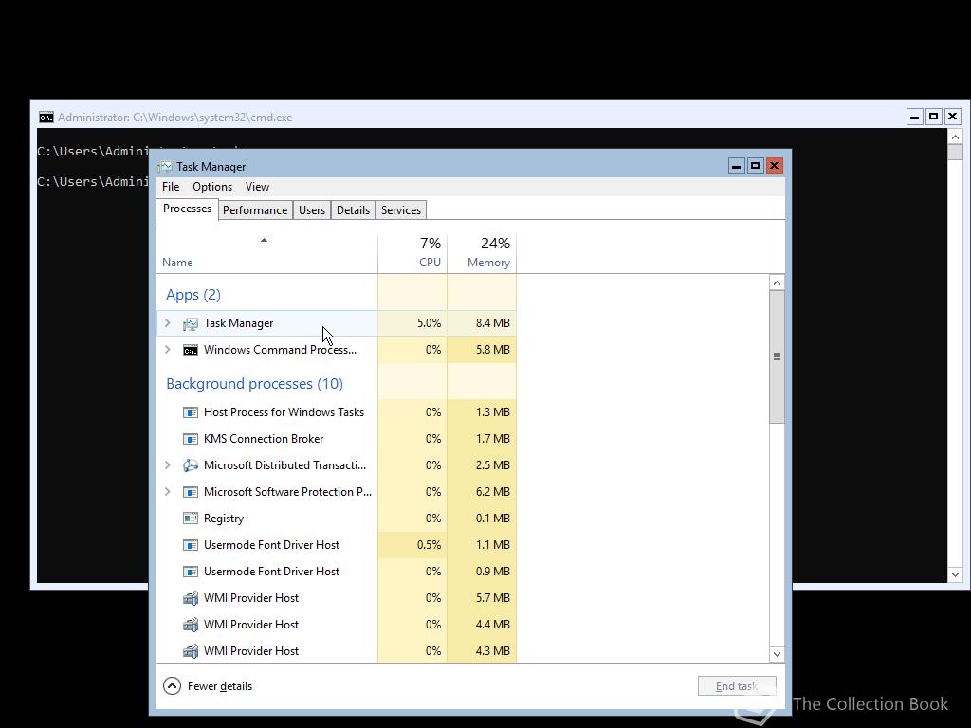The image size is (971, 728).
Task: Maximize the cmd.exe window
Action: [933, 117]
